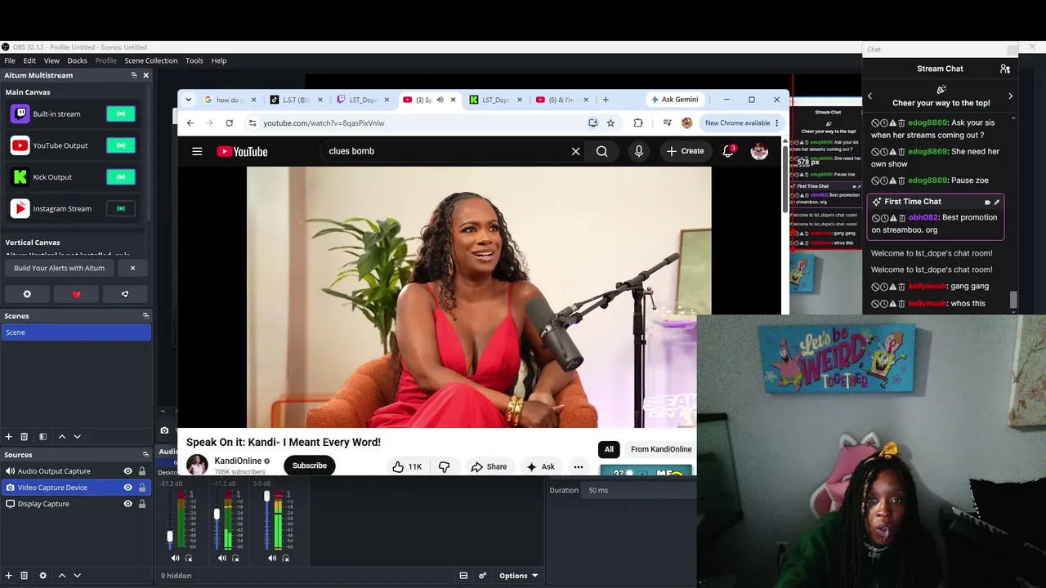
Task: Toggle the audio mixer layout icon
Action: point(463,576)
